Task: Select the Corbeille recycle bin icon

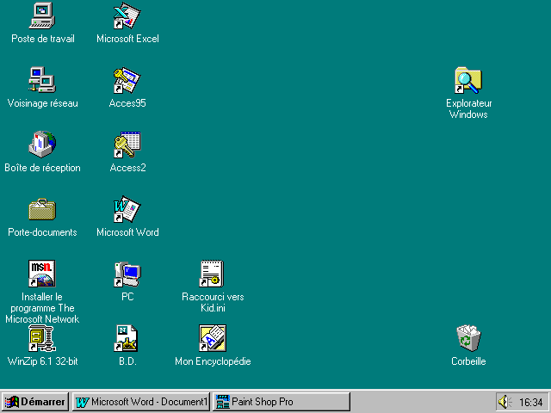Action: (x=468, y=338)
